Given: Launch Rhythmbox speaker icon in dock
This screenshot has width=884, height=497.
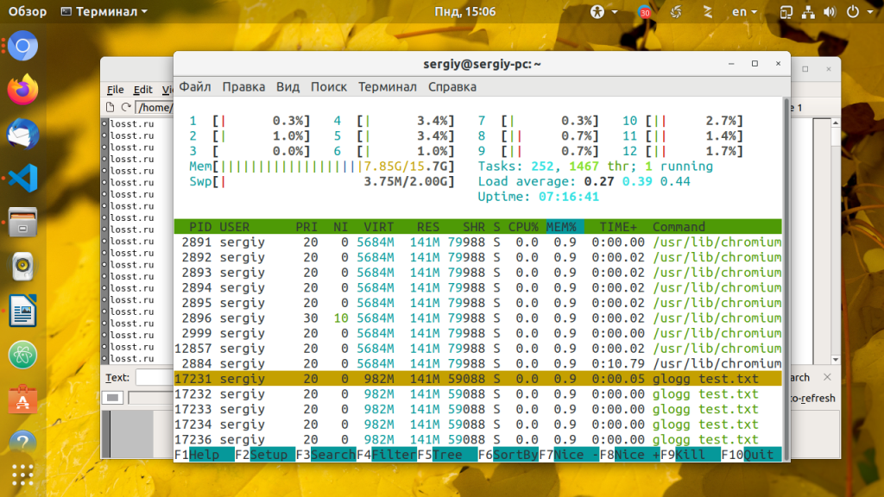Looking at the screenshot, I should pos(23,267).
